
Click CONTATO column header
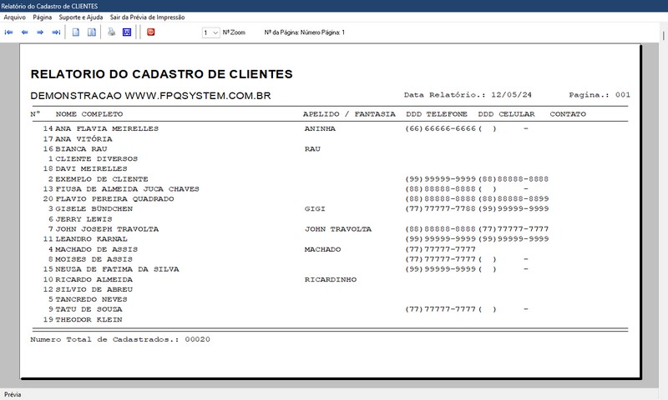(568, 114)
